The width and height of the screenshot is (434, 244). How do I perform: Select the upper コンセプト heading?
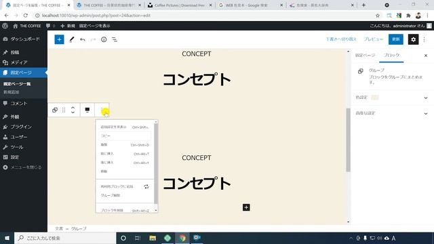pos(197,80)
